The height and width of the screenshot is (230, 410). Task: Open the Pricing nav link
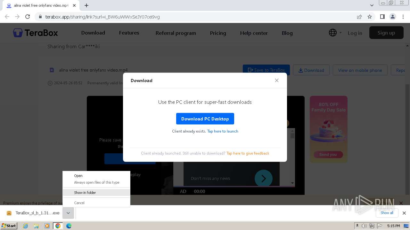218,33
